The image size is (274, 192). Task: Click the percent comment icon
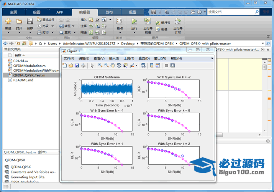[x=91, y=26]
